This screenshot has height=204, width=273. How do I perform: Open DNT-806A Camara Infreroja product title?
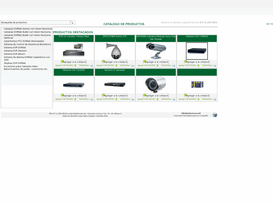point(156,38)
